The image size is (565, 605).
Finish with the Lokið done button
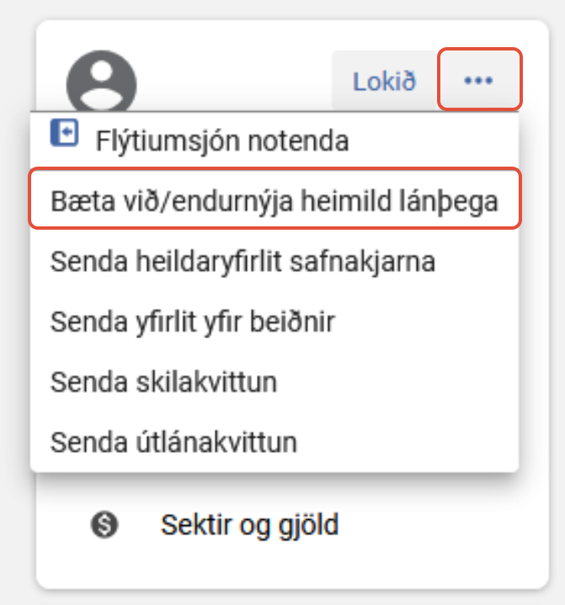[x=384, y=81]
